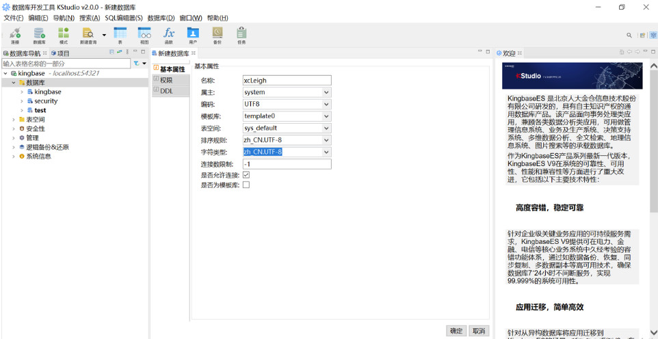
Task: Toggle the 是否为模板库 checkbox
Action: [246, 185]
